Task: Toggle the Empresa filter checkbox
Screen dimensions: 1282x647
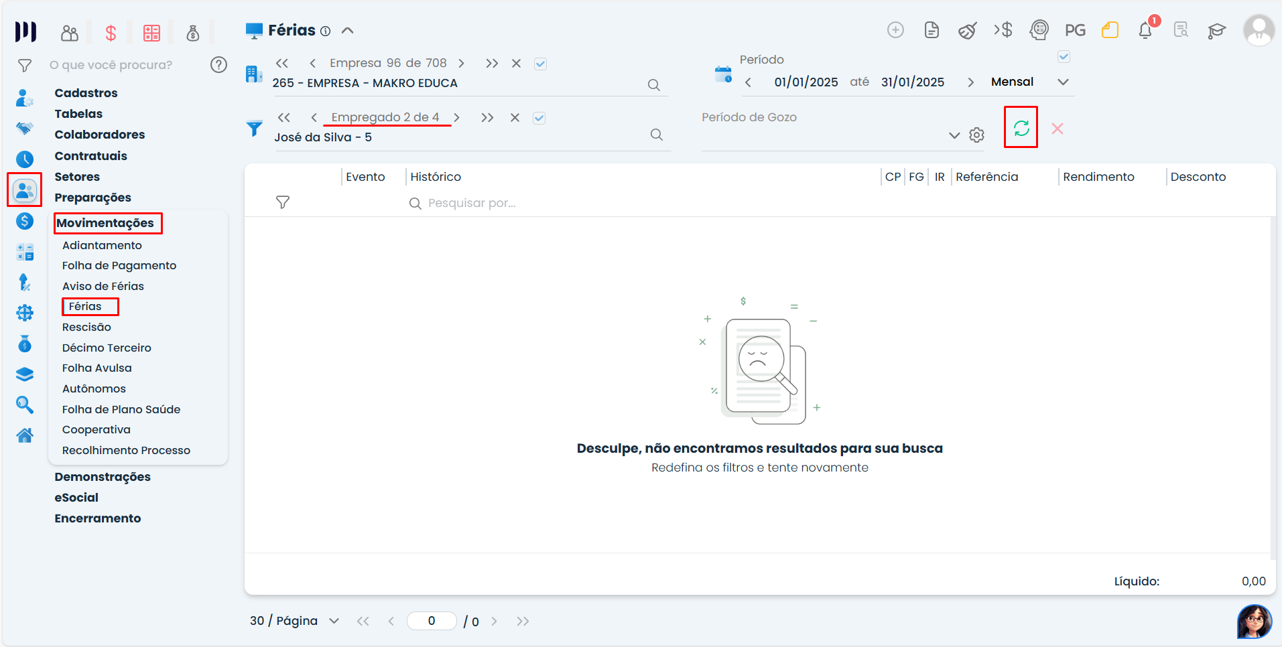Action: 540,64
